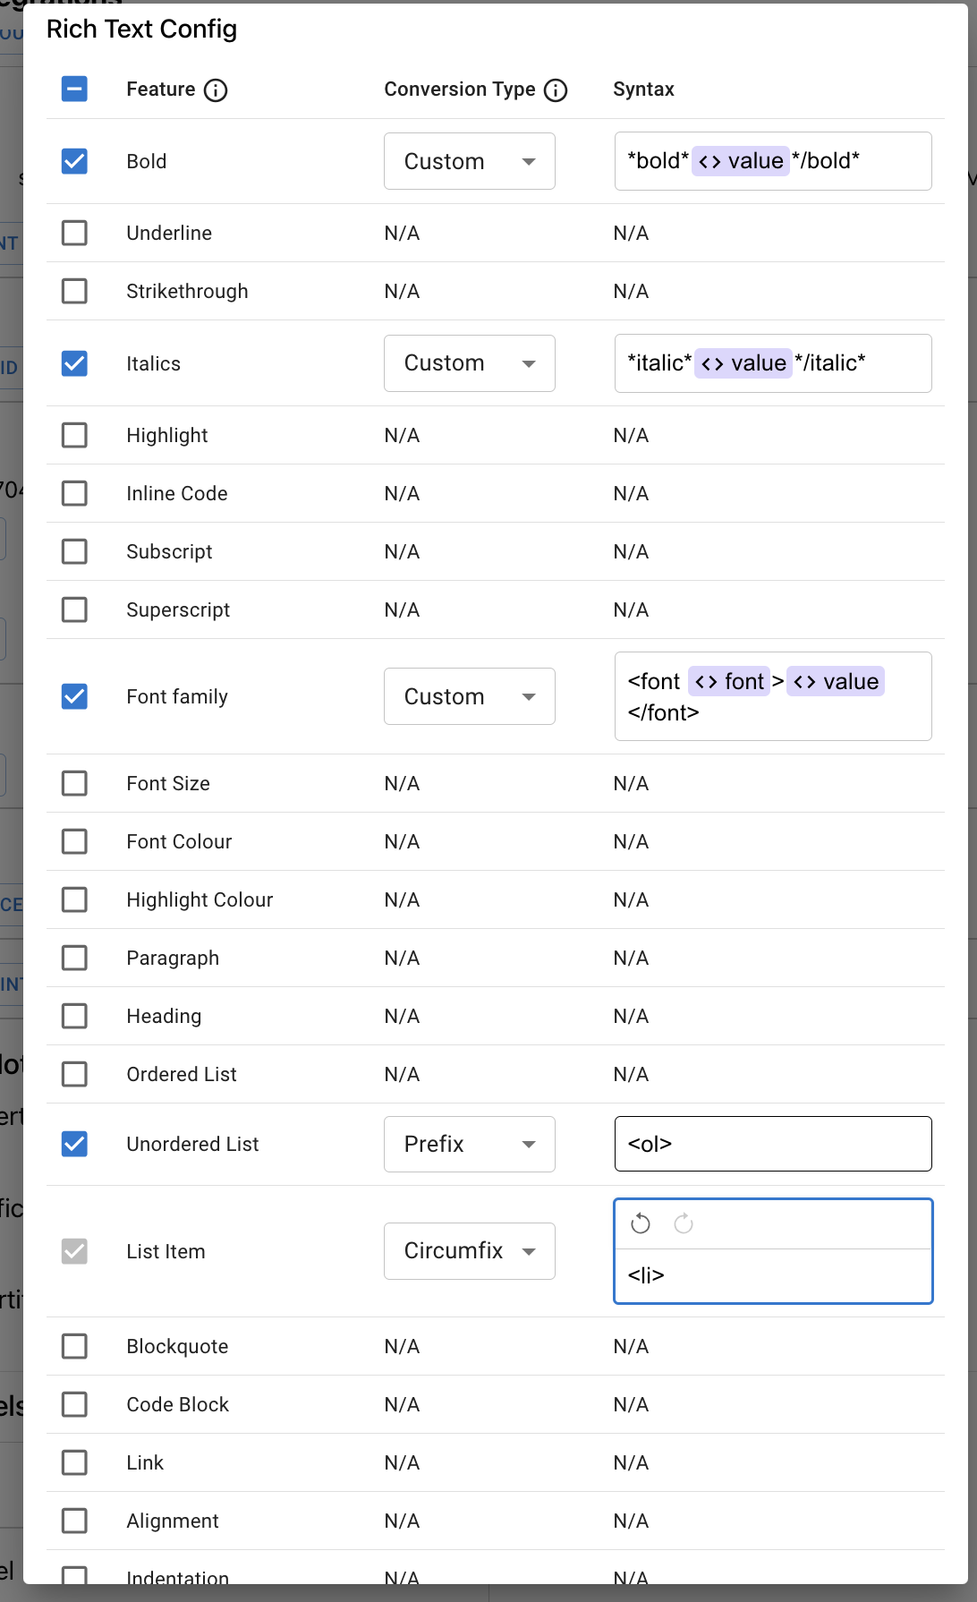Image resolution: width=977 pixels, height=1602 pixels.
Task: Open the Font family conversion type dropdown
Action: (x=469, y=696)
